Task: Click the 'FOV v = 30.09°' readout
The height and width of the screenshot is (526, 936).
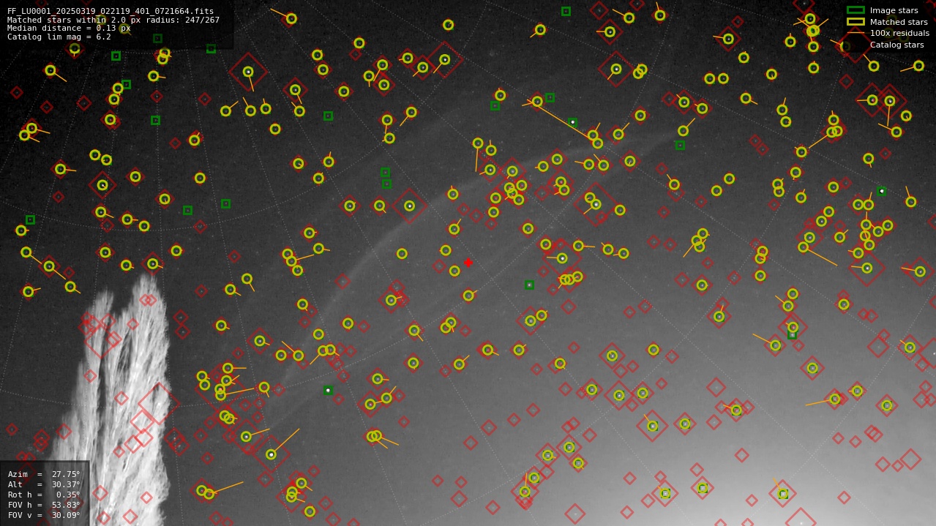Action: tap(44, 515)
